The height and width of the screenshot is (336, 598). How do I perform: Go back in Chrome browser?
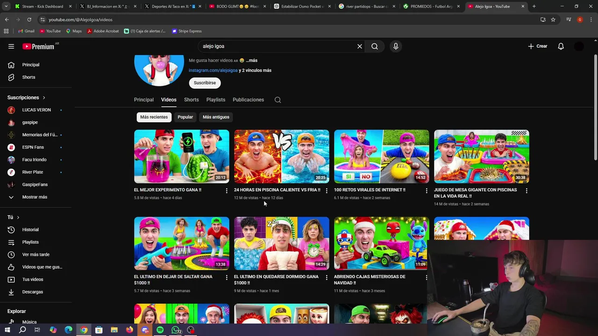(7, 20)
